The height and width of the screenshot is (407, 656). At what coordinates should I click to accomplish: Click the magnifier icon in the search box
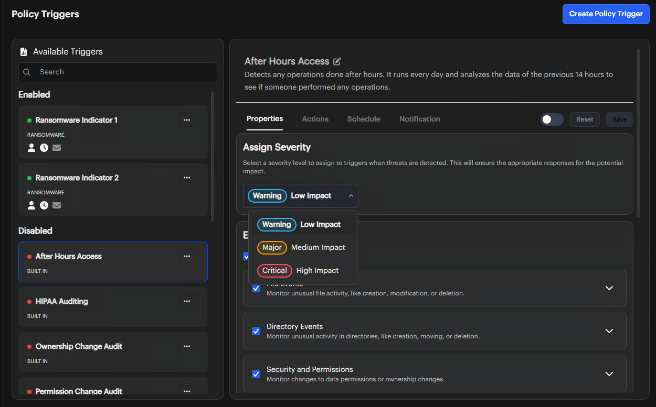(x=27, y=72)
